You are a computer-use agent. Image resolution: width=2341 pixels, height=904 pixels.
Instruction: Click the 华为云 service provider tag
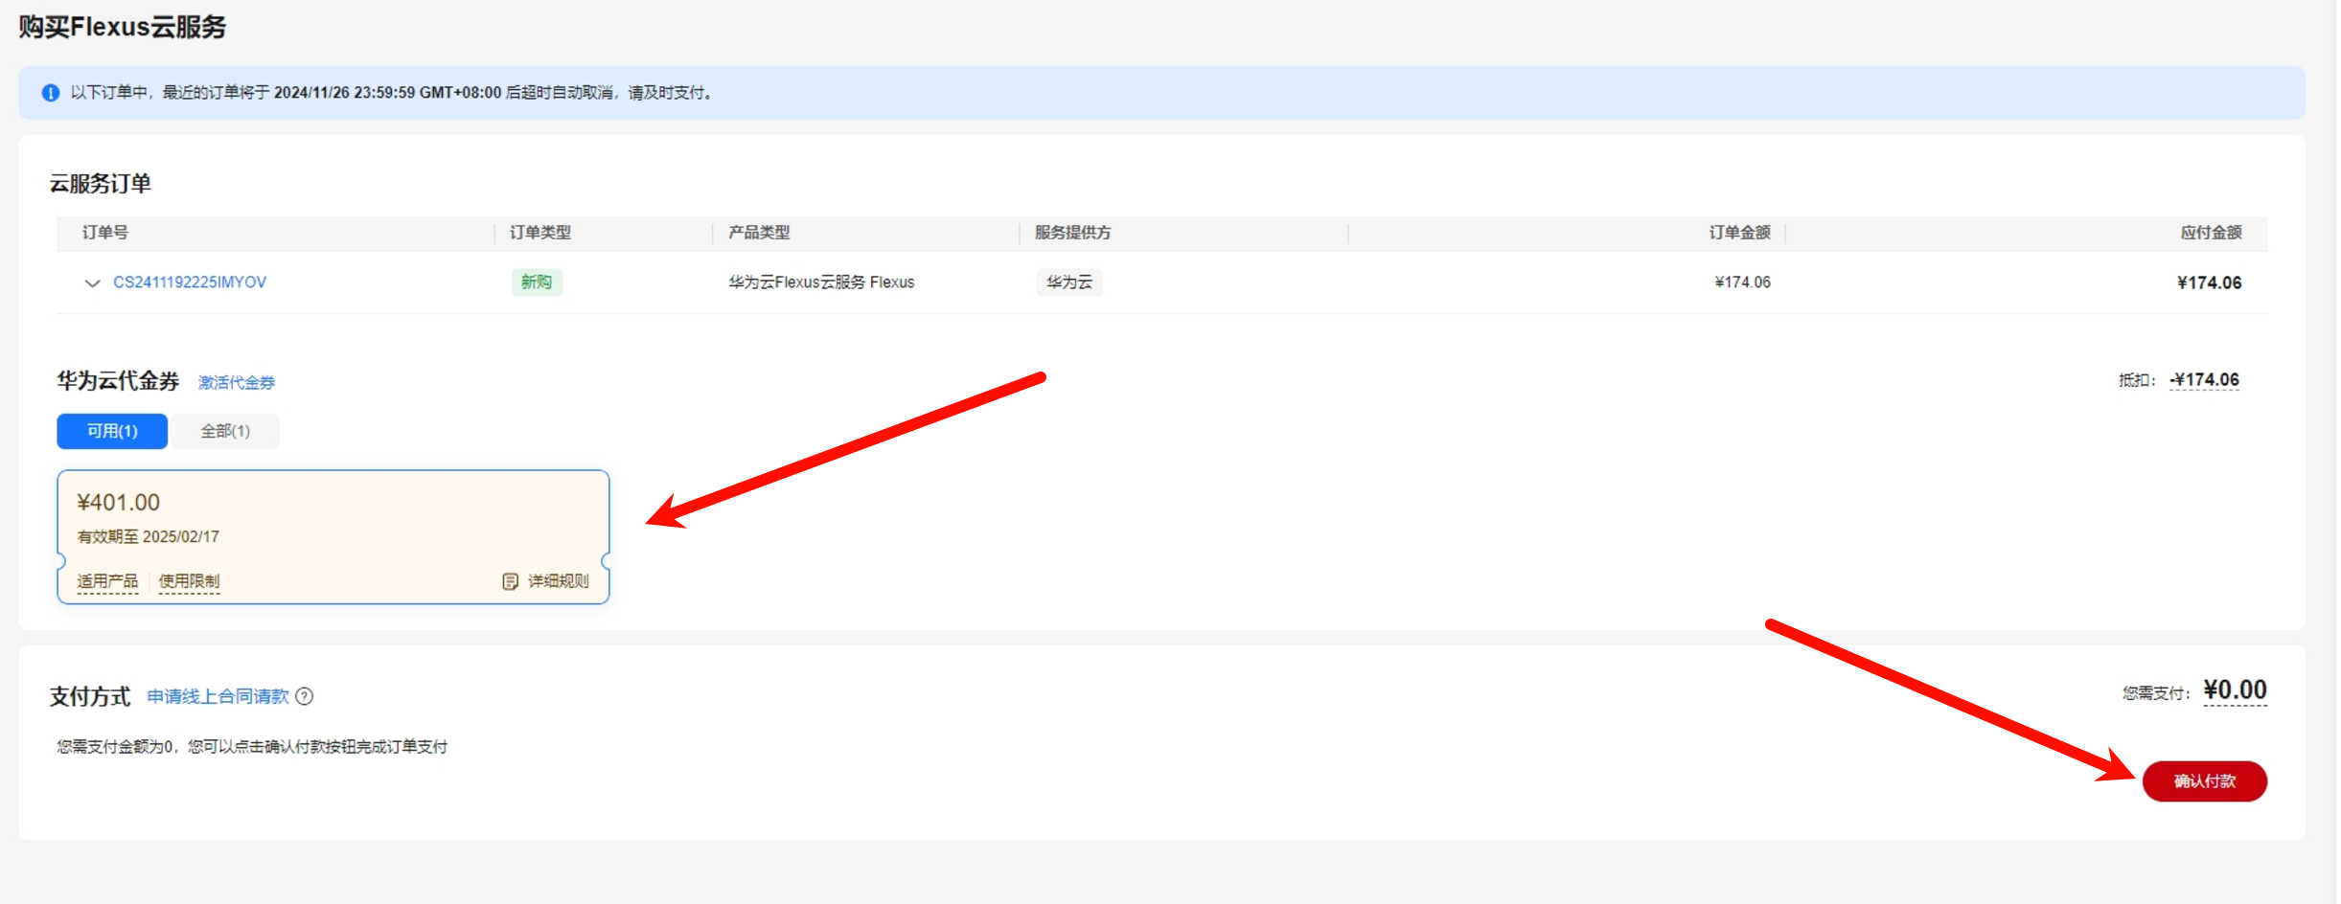(x=1068, y=282)
